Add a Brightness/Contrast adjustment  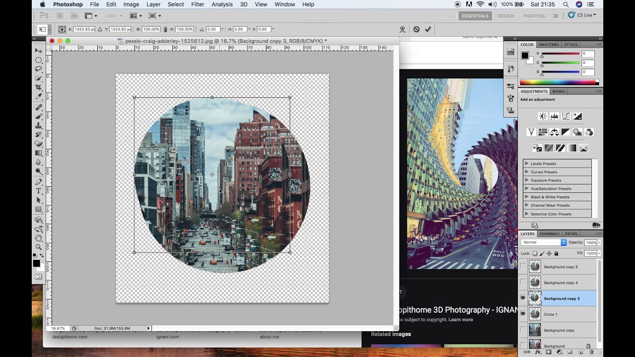[543, 117]
